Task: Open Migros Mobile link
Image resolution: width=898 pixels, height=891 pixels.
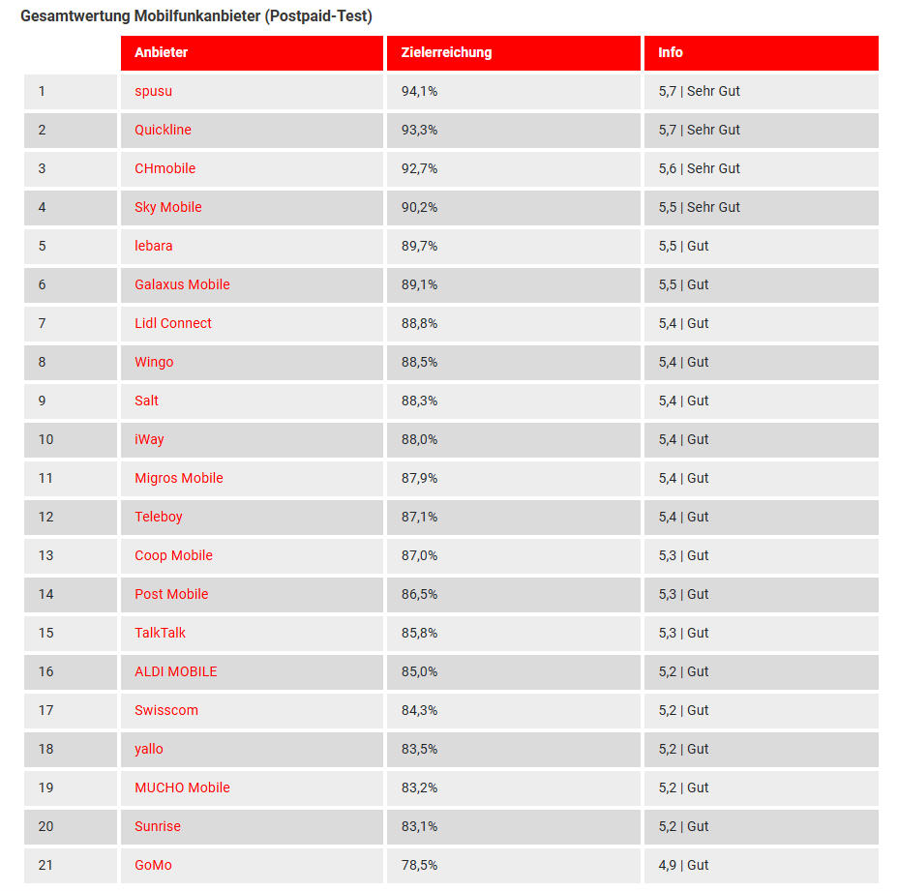Action: [x=178, y=478]
